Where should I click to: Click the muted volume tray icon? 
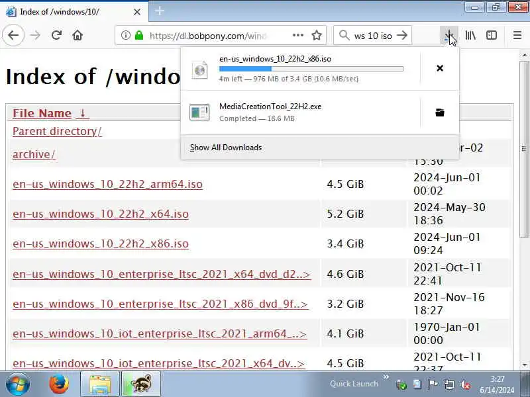(x=465, y=384)
